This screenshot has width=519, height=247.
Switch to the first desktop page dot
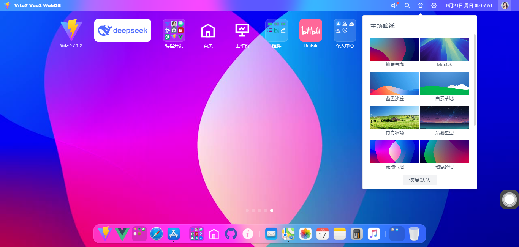pyautogui.click(x=247, y=210)
